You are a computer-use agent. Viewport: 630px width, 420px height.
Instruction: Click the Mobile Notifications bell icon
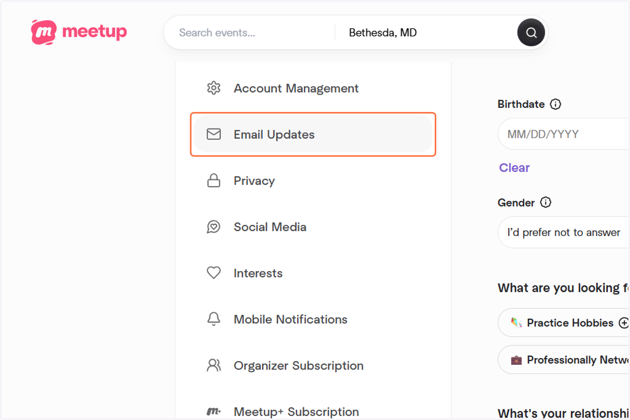click(214, 319)
